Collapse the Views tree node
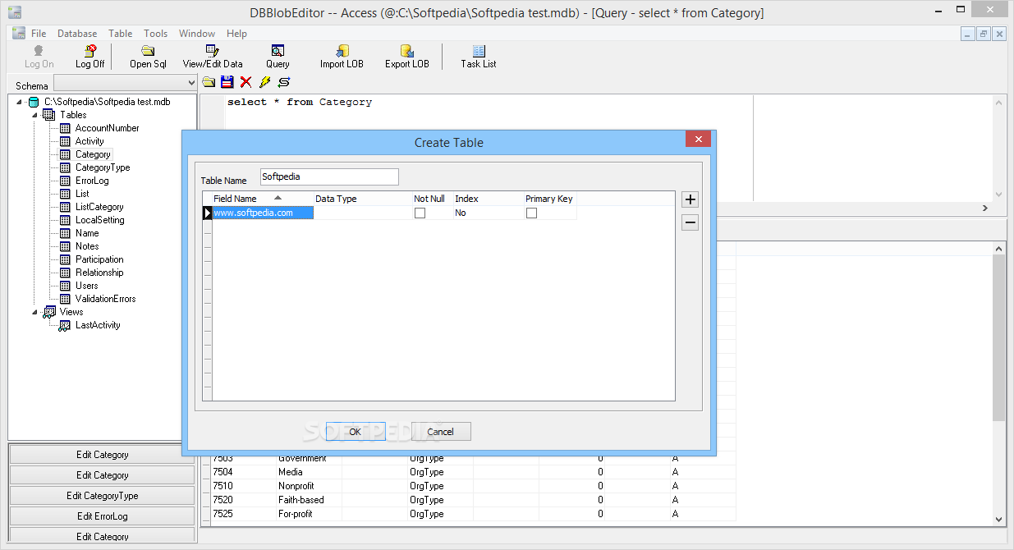The height and width of the screenshot is (550, 1014). pyautogui.click(x=34, y=312)
